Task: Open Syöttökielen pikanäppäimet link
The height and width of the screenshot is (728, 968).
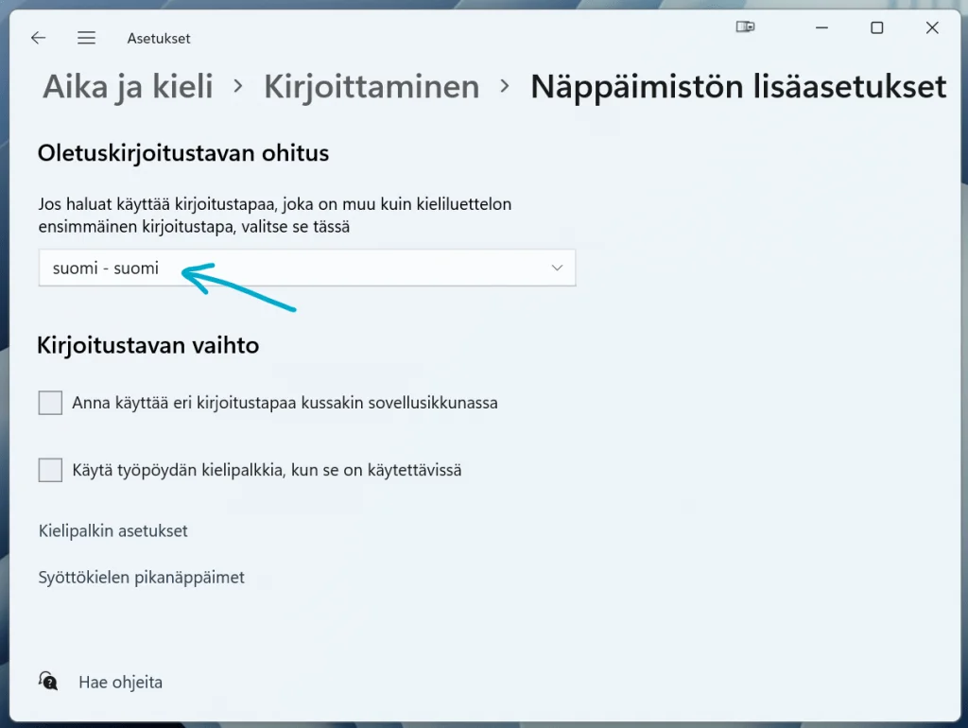Action: [142, 578]
